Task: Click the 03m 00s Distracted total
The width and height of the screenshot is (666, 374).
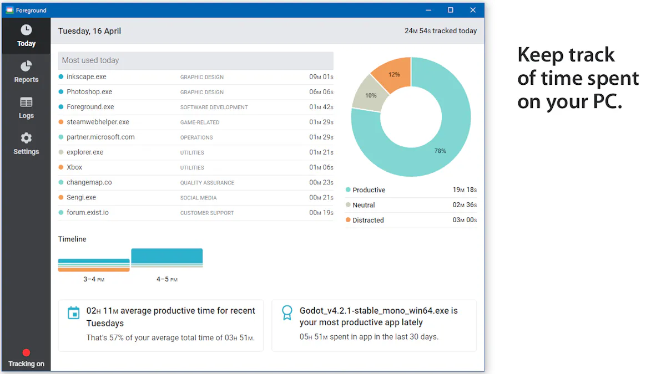Action: pos(465,220)
